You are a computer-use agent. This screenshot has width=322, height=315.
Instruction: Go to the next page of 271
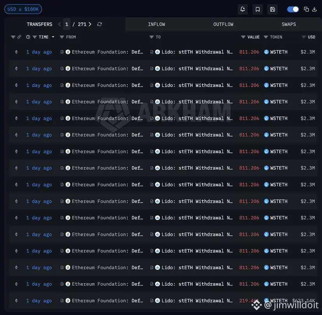90,24
